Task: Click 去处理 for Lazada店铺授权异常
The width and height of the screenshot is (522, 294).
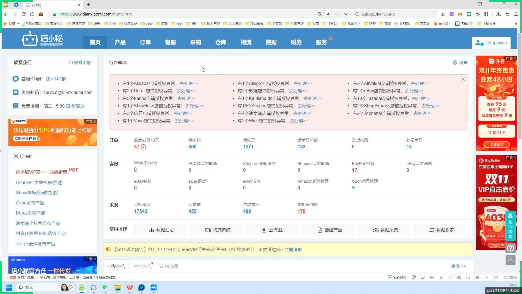Action: (x=421, y=99)
